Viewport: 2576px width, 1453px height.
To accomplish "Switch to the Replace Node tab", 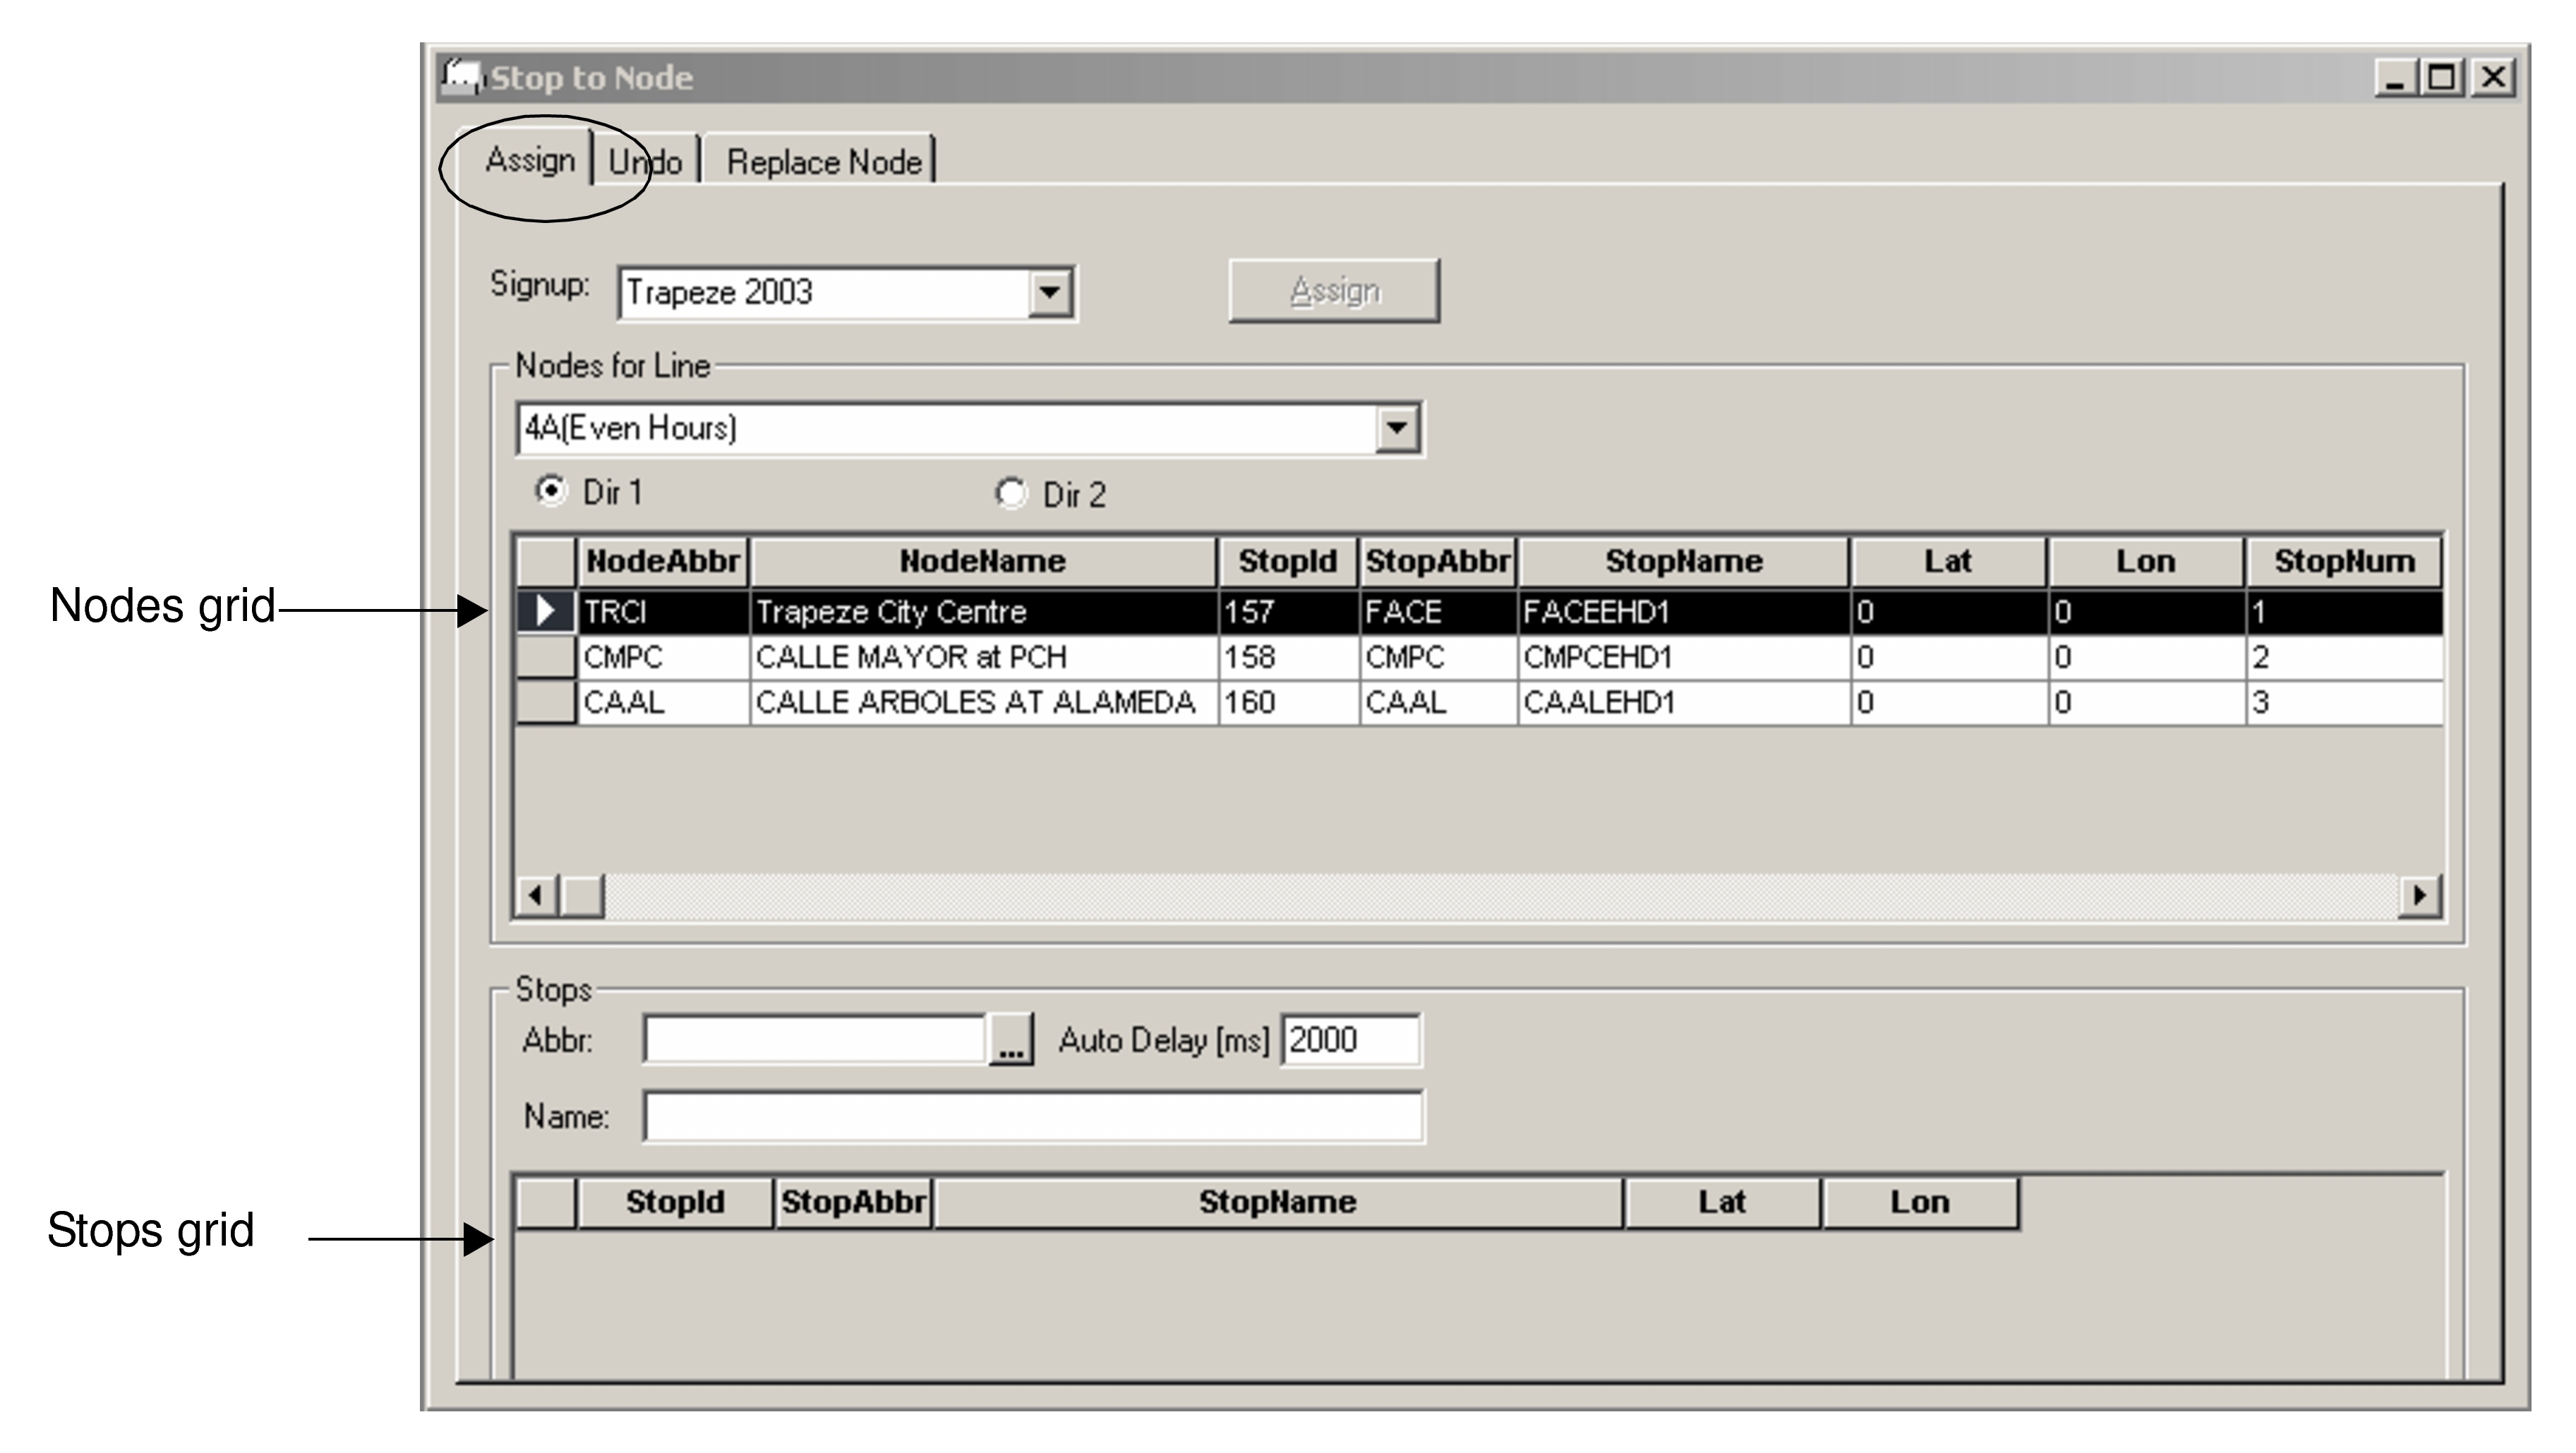I will point(823,160).
